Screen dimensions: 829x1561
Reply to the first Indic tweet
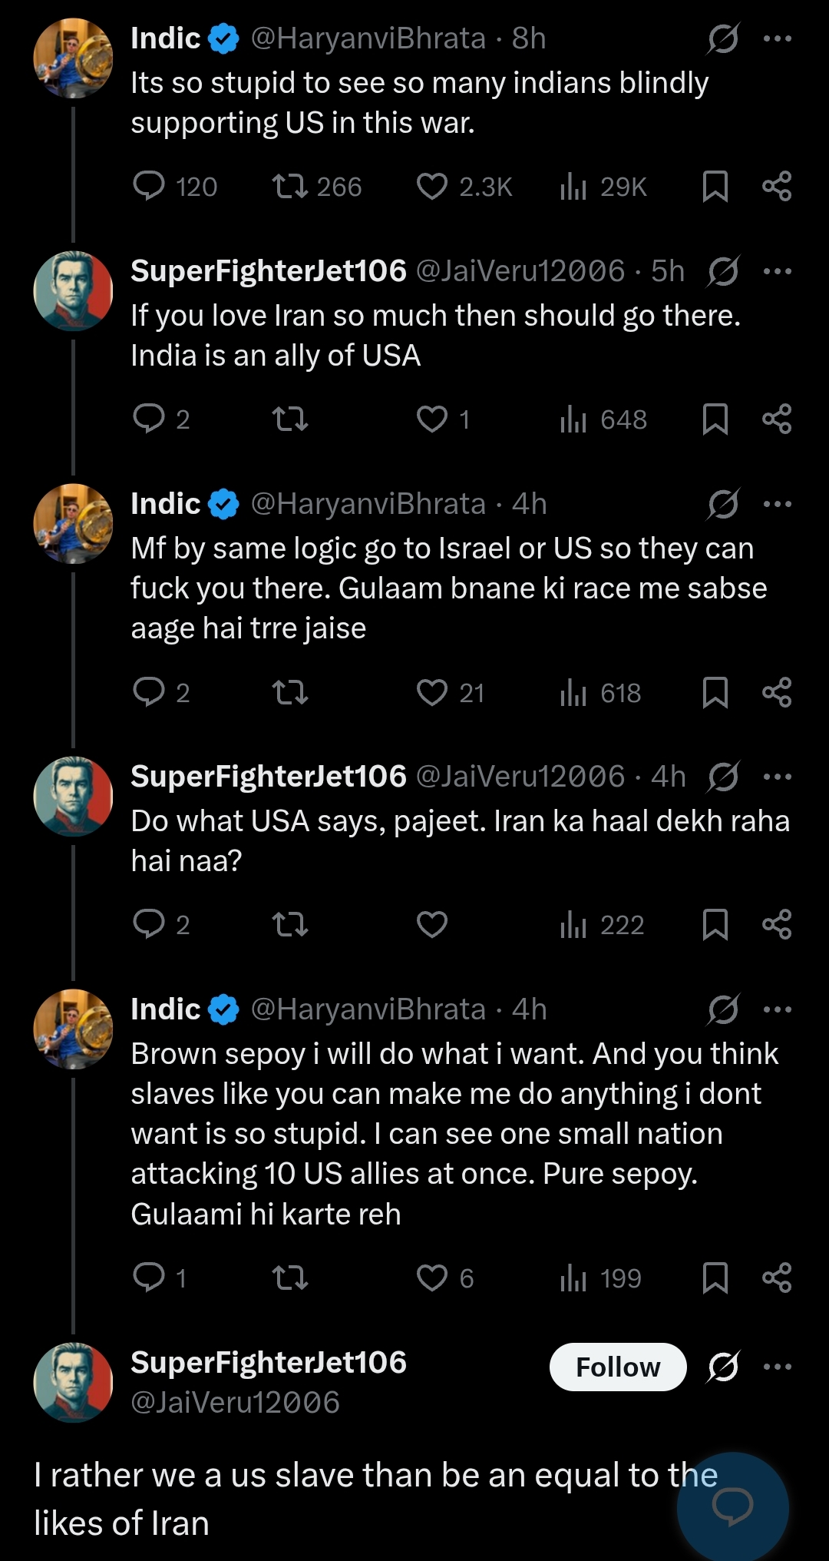tap(149, 186)
